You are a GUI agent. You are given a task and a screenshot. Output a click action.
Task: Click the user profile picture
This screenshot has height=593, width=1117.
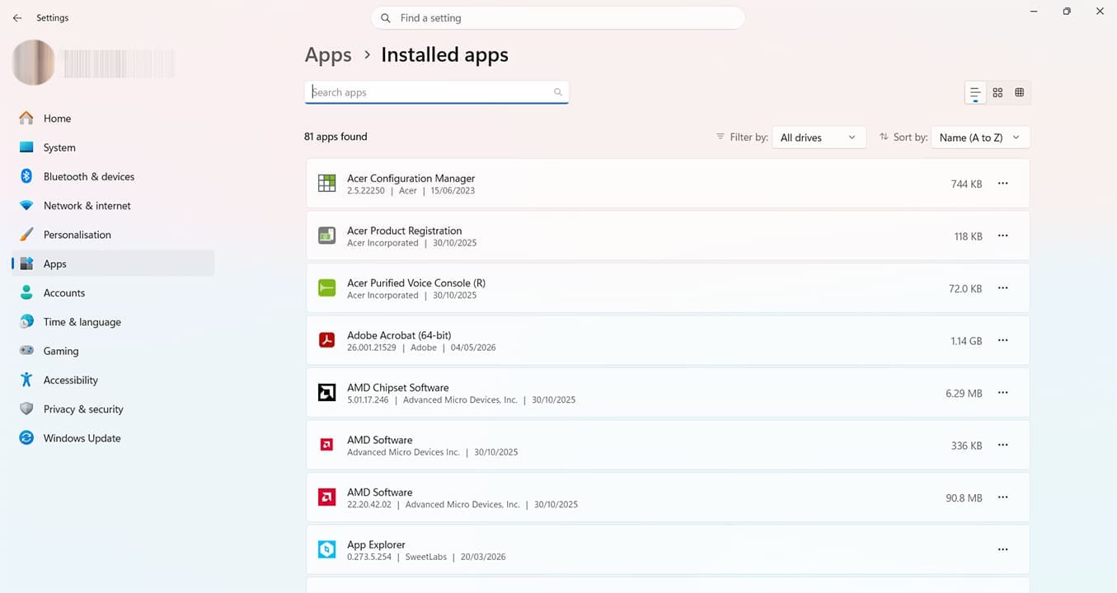(x=34, y=63)
